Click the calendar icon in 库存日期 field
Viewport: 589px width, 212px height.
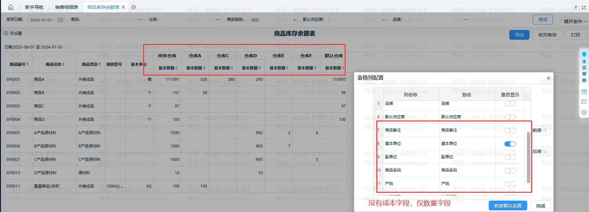(60, 20)
